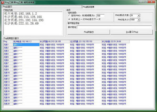Open the PING测试次数 dropdown
The height and width of the screenshot is (112, 157).
[139, 15]
